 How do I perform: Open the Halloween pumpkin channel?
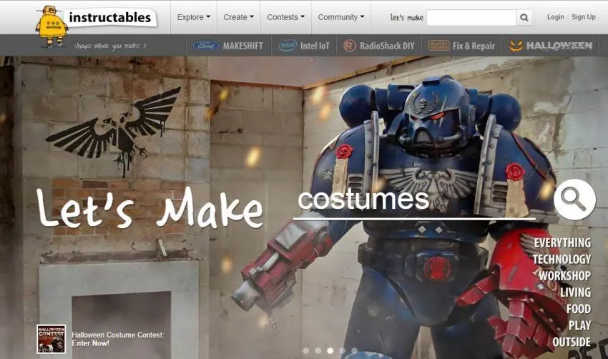pyautogui.click(x=550, y=46)
